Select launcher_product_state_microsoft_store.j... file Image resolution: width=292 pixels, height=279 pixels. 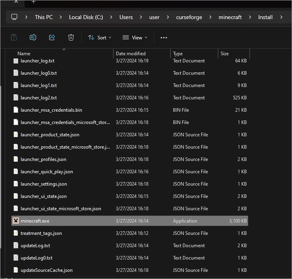[65, 147]
